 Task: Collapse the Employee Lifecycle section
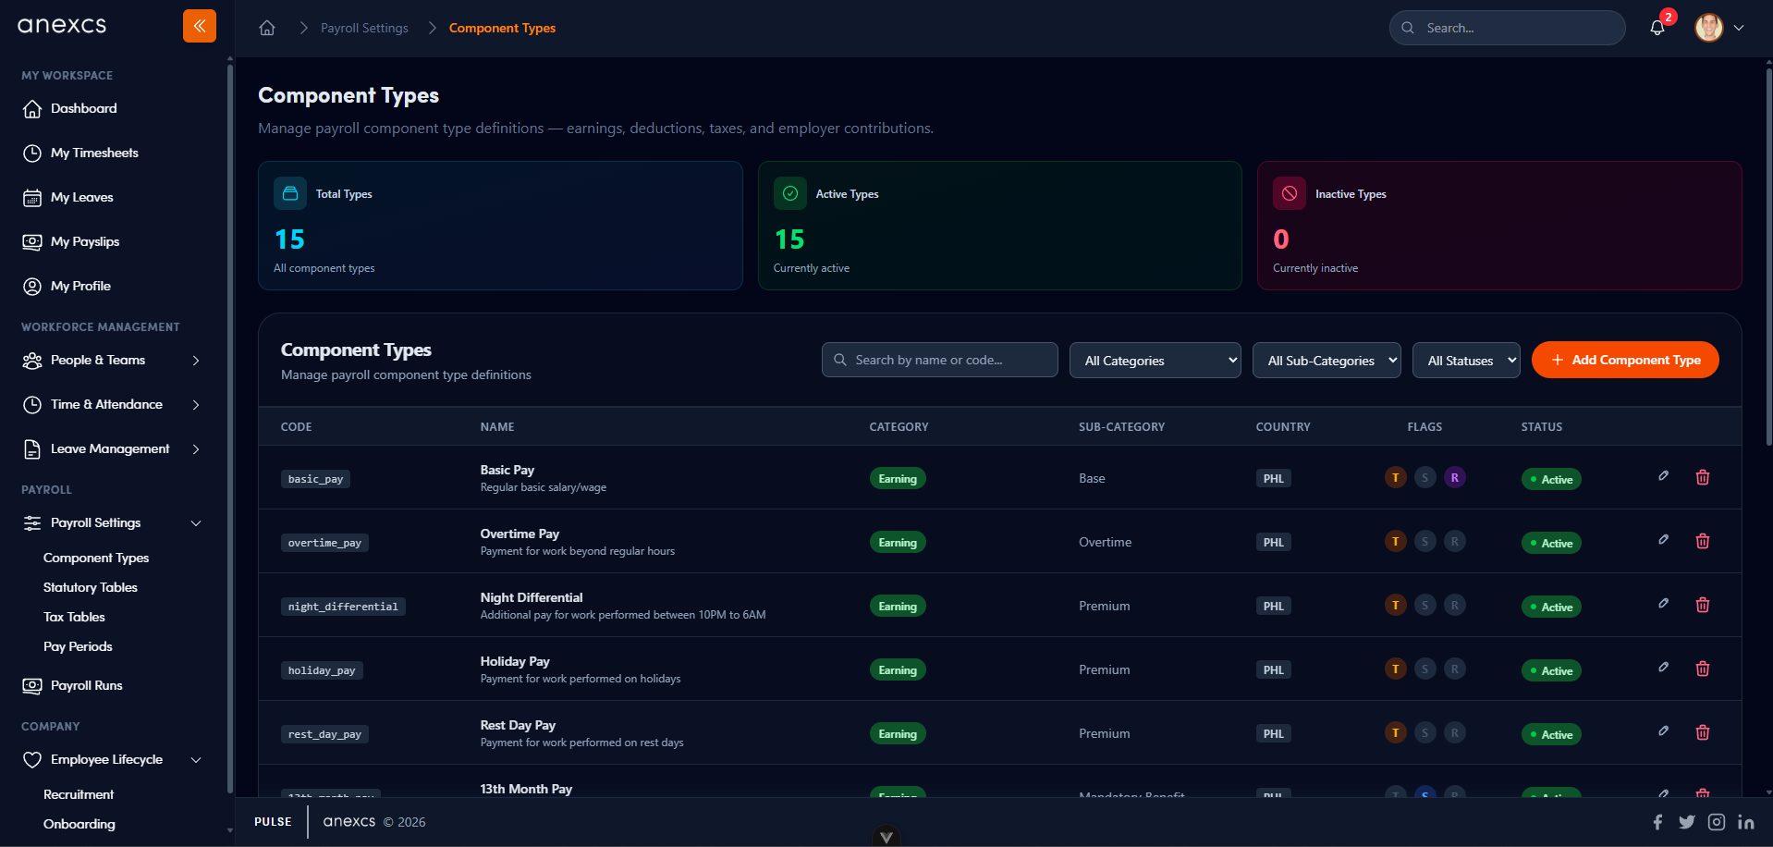[x=112, y=759]
